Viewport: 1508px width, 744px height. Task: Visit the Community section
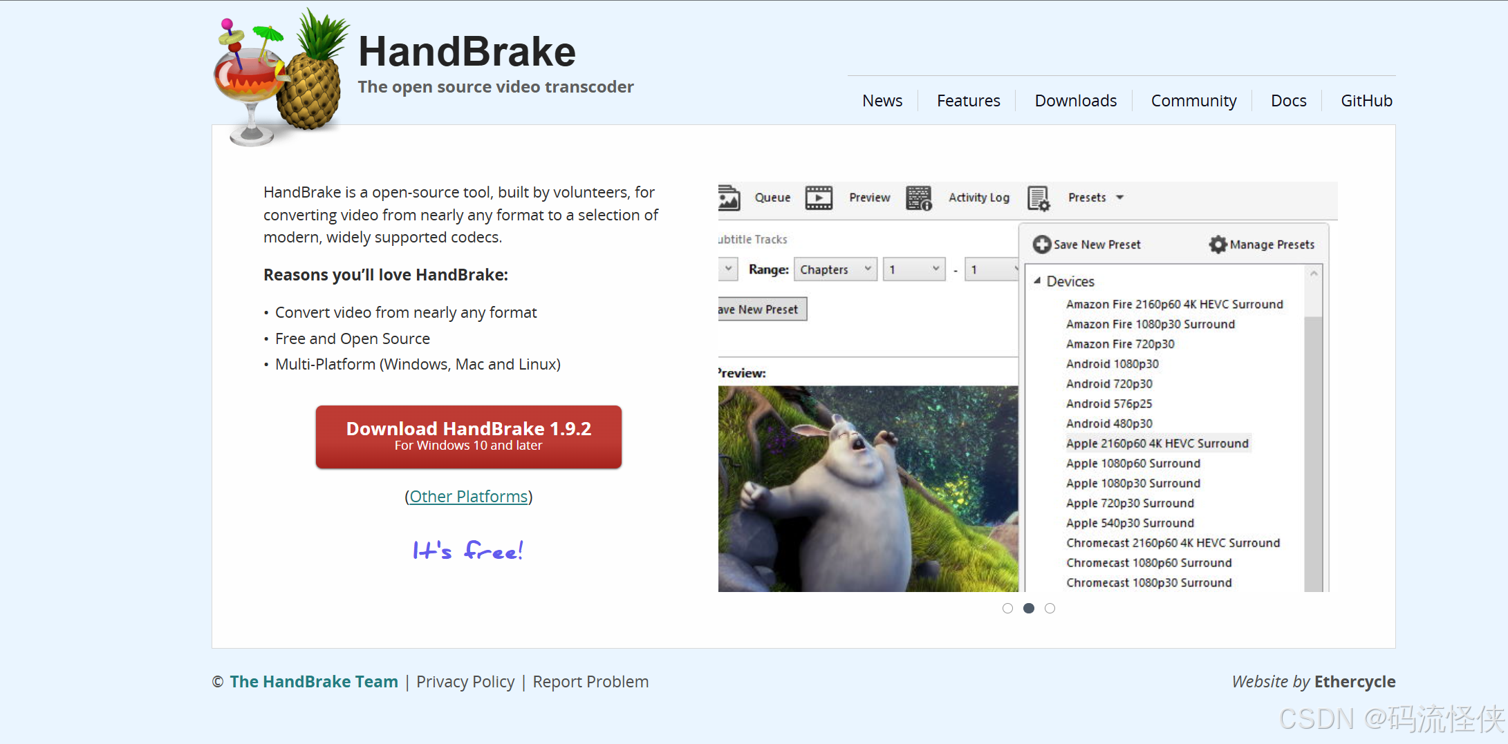[1193, 101]
